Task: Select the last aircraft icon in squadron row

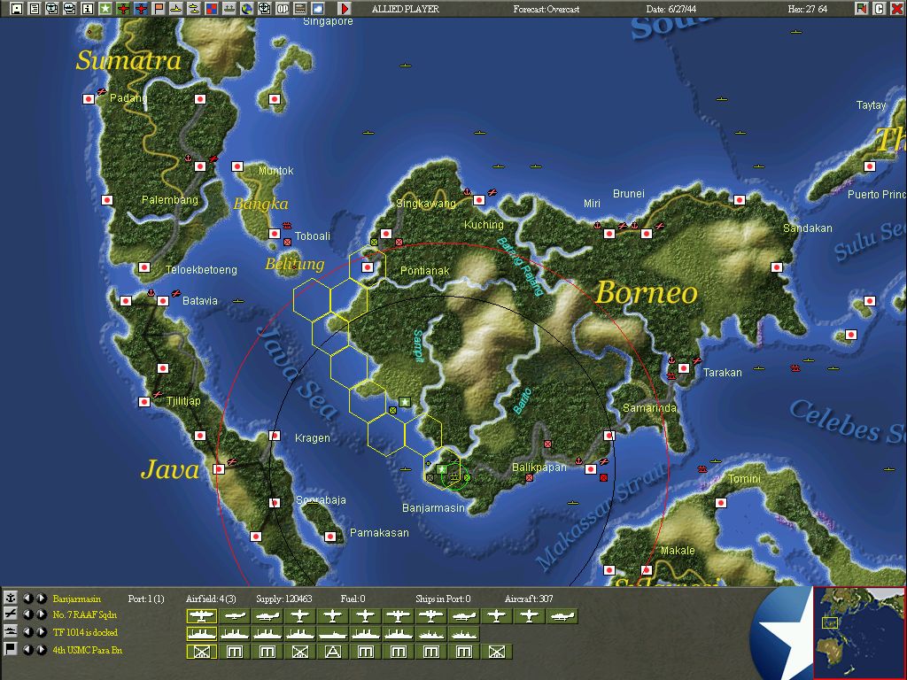Action: tap(562, 616)
